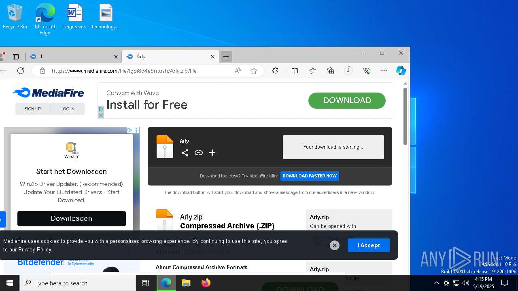Screen dimensions: 518x291
Task: Open the clock showing 4:15 PM
Action: 484,283
